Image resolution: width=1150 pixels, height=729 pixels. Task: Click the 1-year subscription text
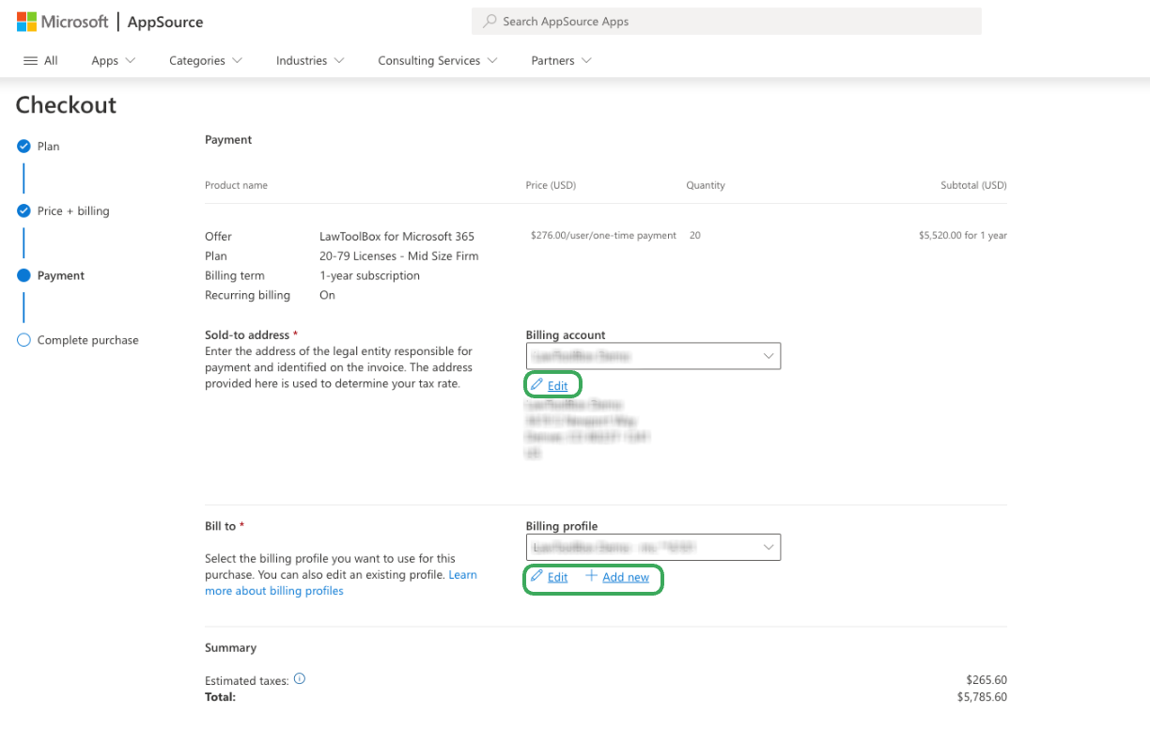[x=369, y=276]
